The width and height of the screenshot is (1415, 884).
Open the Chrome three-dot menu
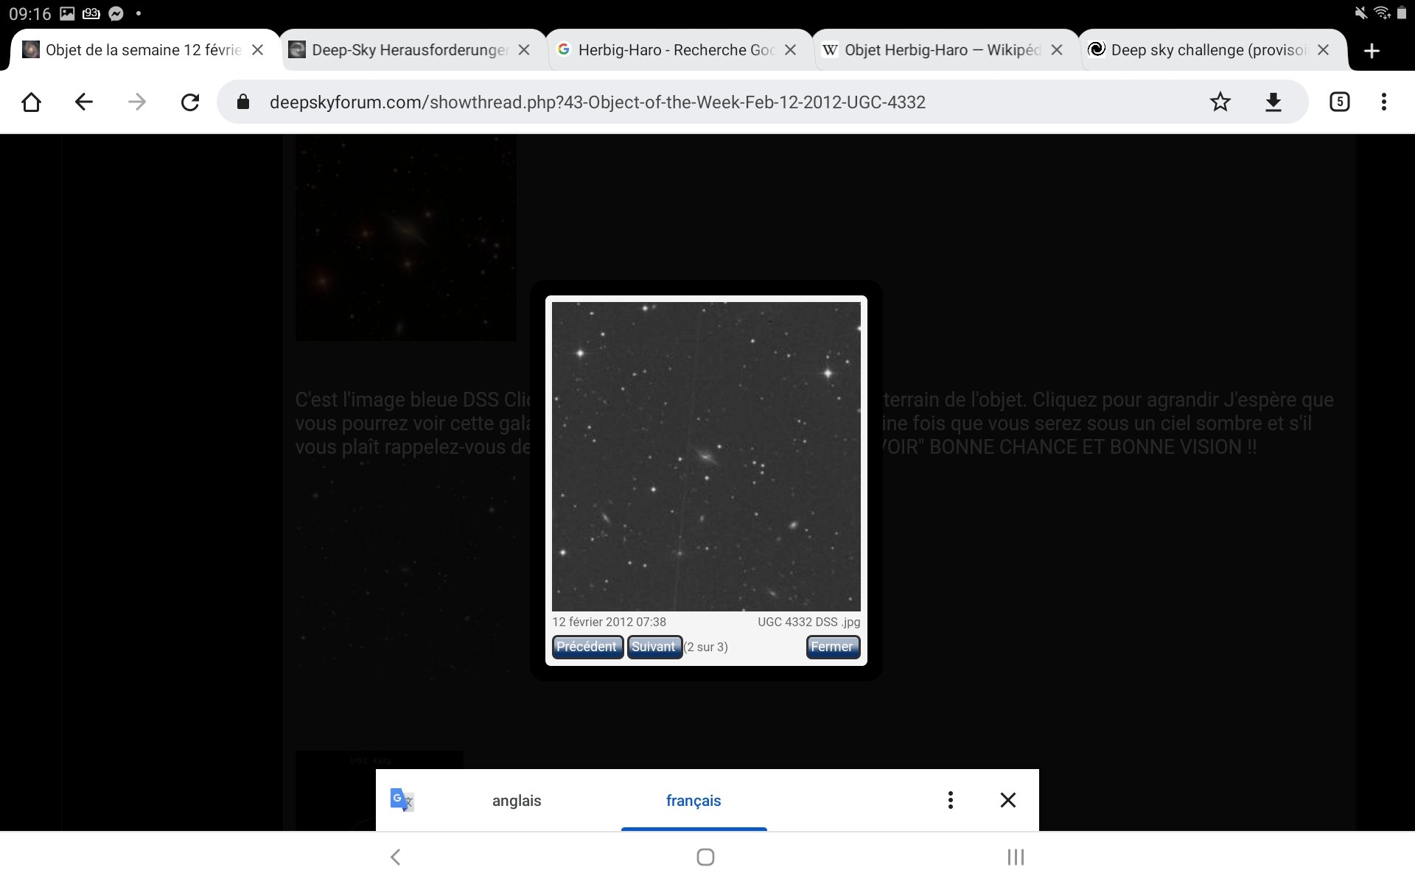pos(1384,102)
